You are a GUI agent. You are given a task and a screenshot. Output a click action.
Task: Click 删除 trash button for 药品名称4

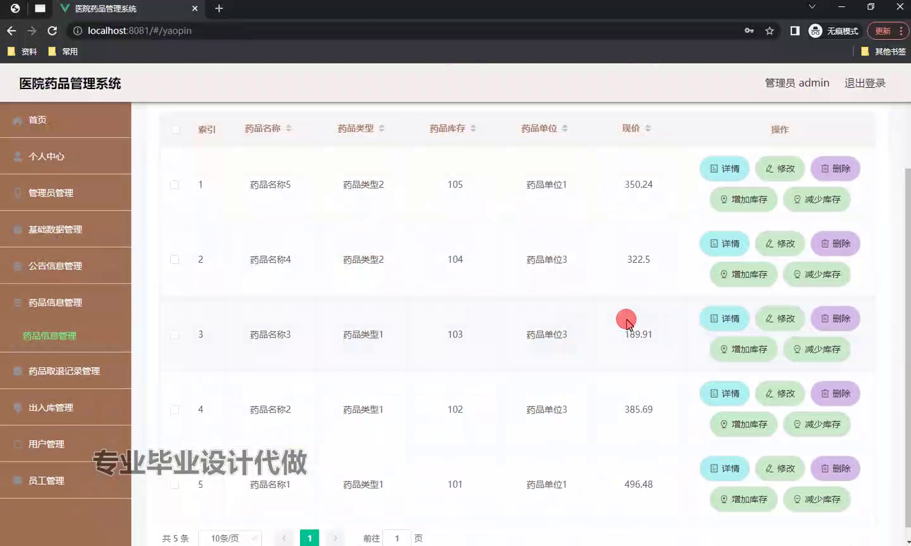tap(836, 243)
